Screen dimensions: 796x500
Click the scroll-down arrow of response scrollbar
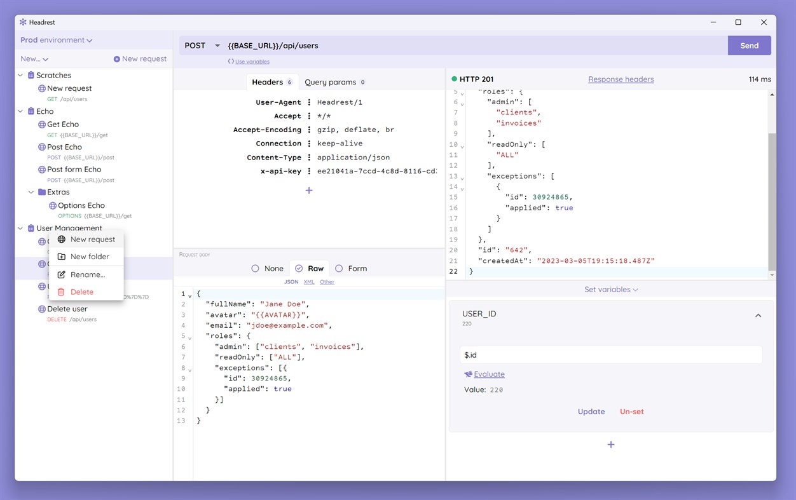point(772,275)
